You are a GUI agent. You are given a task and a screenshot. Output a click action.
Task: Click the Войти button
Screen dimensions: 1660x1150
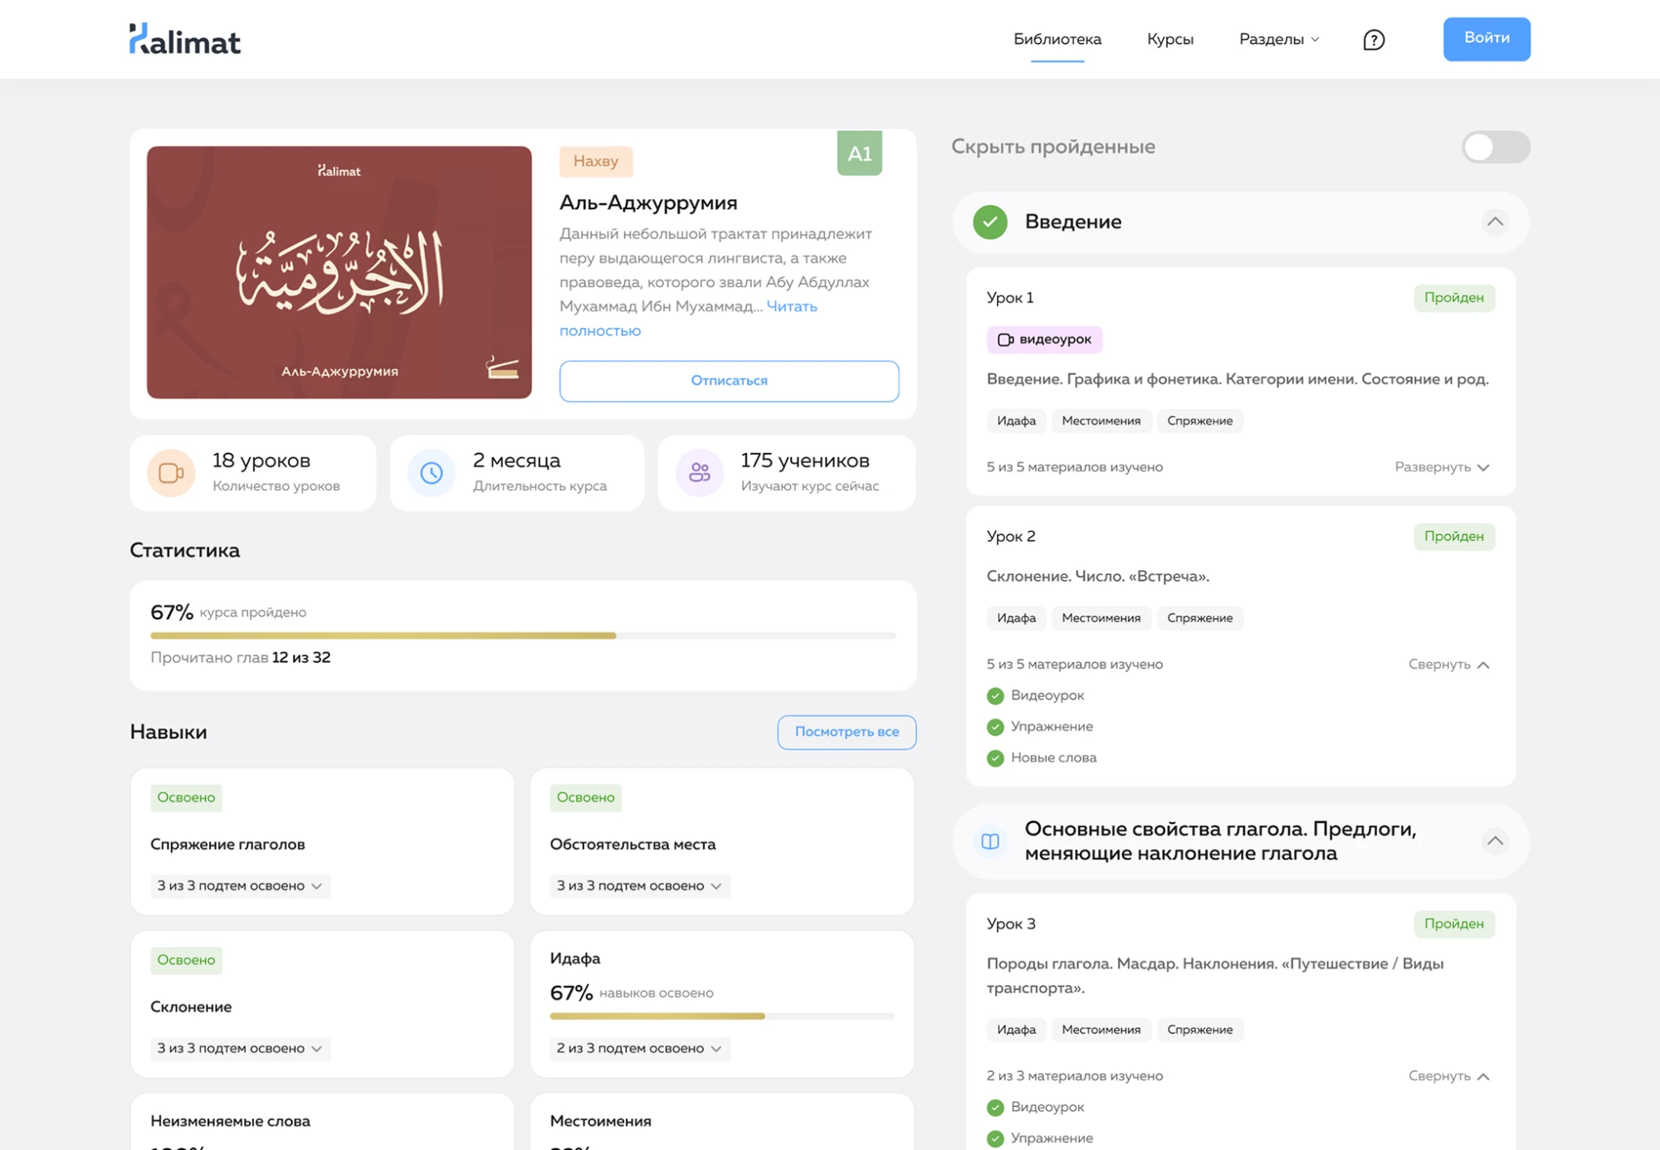point(1487,39)
